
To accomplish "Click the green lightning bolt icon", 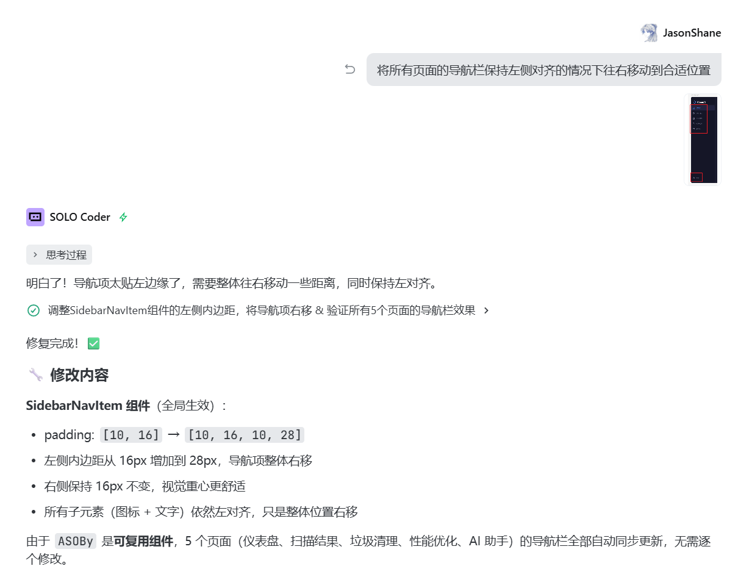I will 123,217.
